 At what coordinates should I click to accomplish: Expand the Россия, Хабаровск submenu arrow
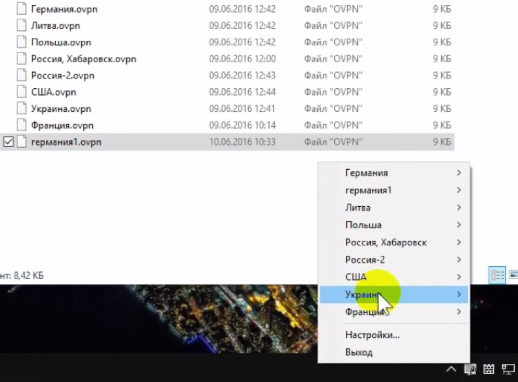point(459,243)
